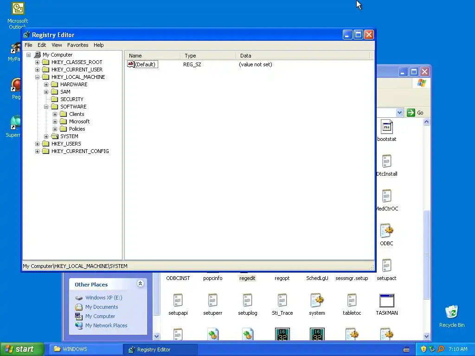
Task: Click the file list scroll down arrow
Action: click(426, 337)
